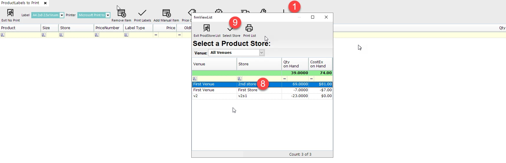Image resolution: width=506 pixels, height=163 pixels.
Task: Sort by Store column header in list
Action: tap(259, 64)
